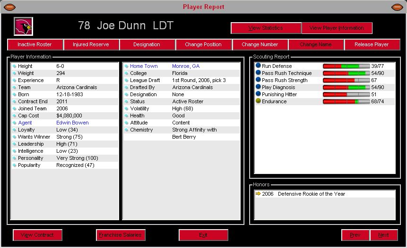The width and height of the screenshot is (407, 248).
Task: Click the blue ball icon beside Run Defense
Action: coord(258,66)
